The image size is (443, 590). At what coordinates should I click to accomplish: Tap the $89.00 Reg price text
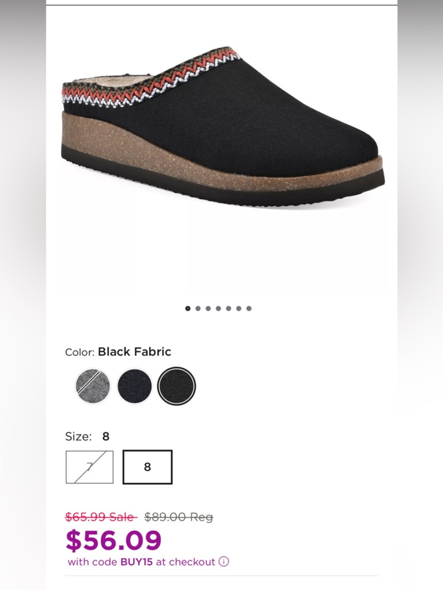[x=179, y=517]
